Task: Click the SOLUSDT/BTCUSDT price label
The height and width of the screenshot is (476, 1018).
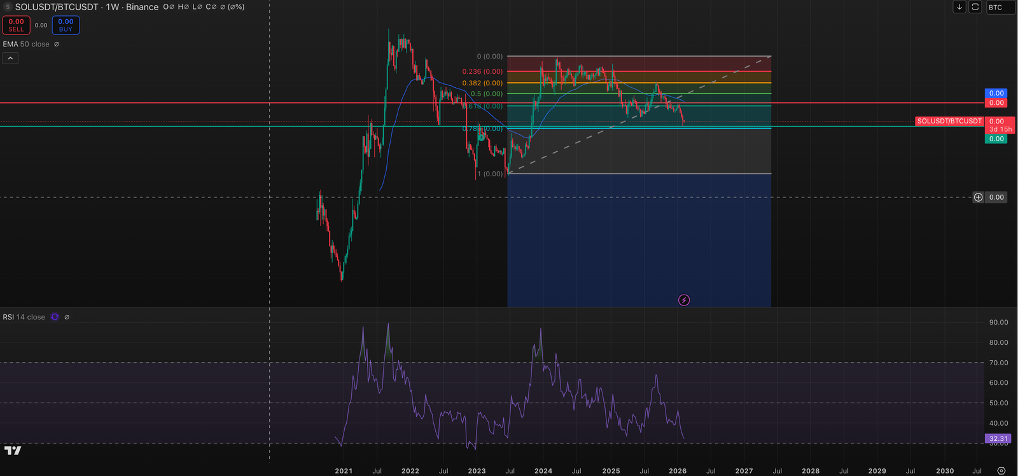Action: [949, 121]
